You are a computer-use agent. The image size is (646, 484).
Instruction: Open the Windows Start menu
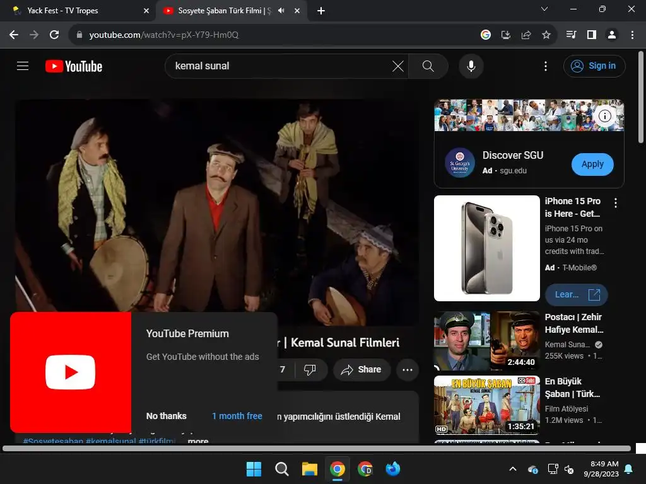(x=254, y=469)
